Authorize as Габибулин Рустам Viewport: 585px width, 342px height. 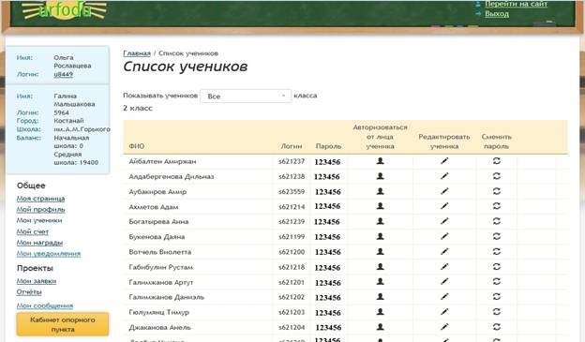click(380, 267)
